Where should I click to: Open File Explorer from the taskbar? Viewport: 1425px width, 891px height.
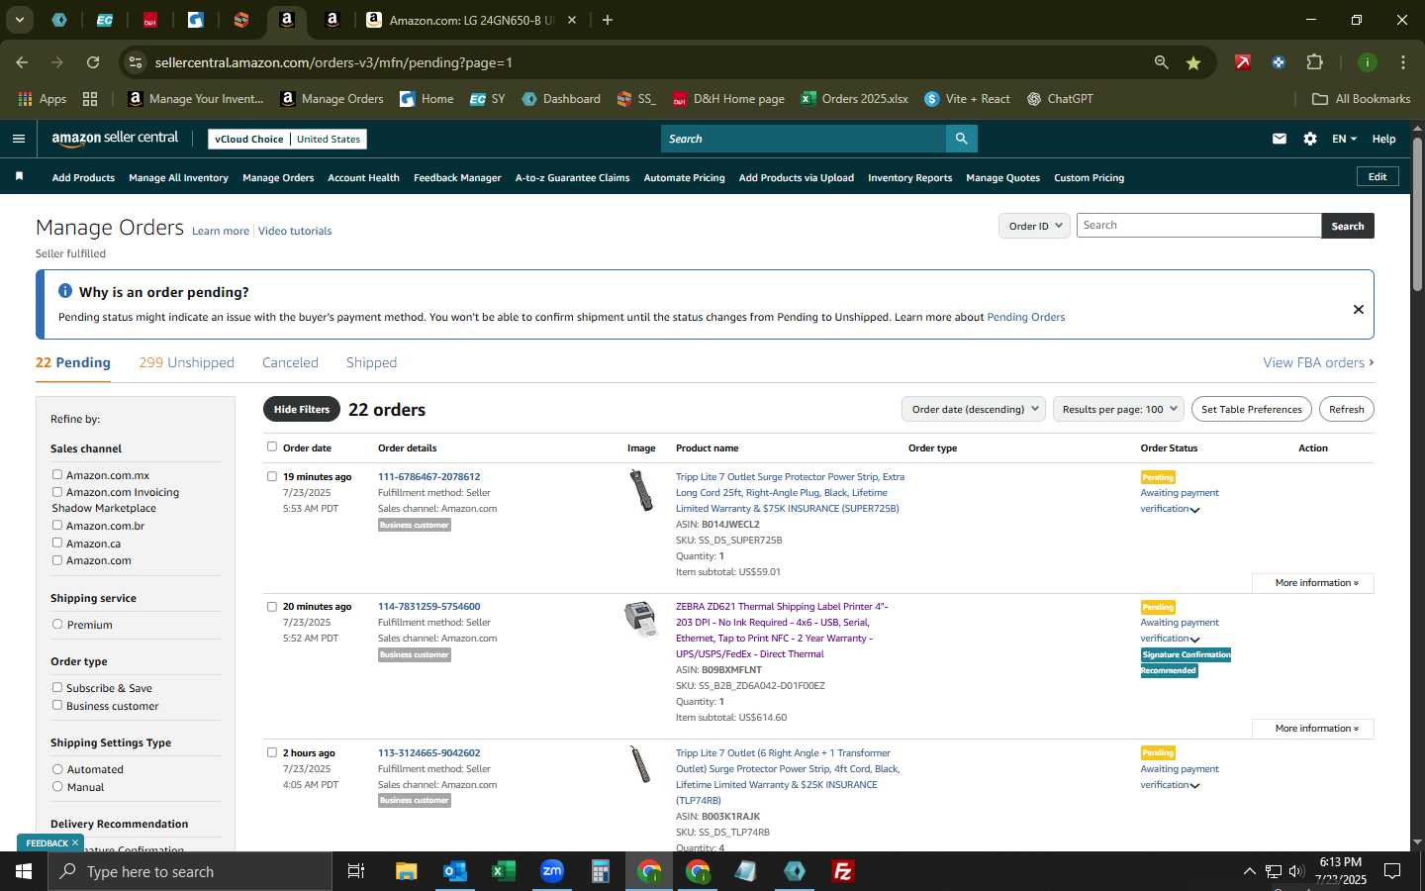click(406, 871)
